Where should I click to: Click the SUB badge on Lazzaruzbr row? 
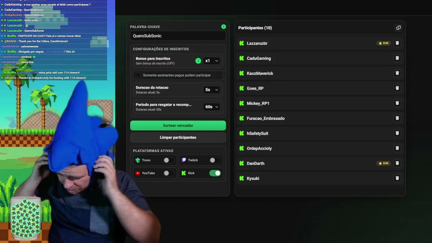(x=383, y=43)
